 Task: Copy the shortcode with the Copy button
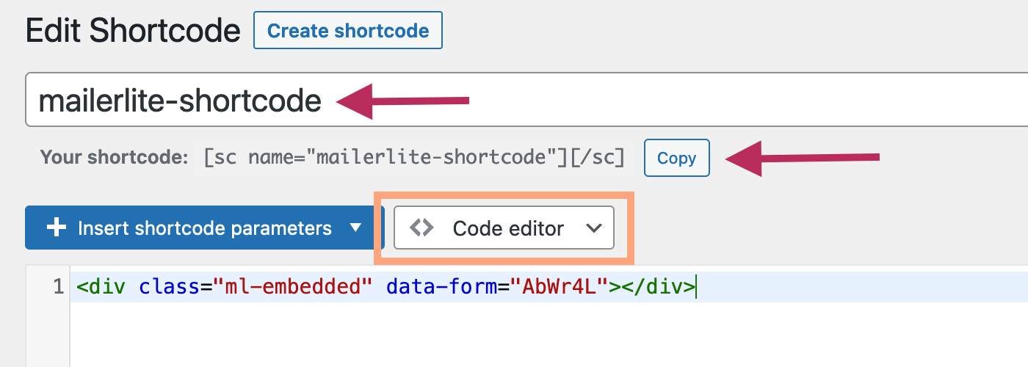(677, 158)
